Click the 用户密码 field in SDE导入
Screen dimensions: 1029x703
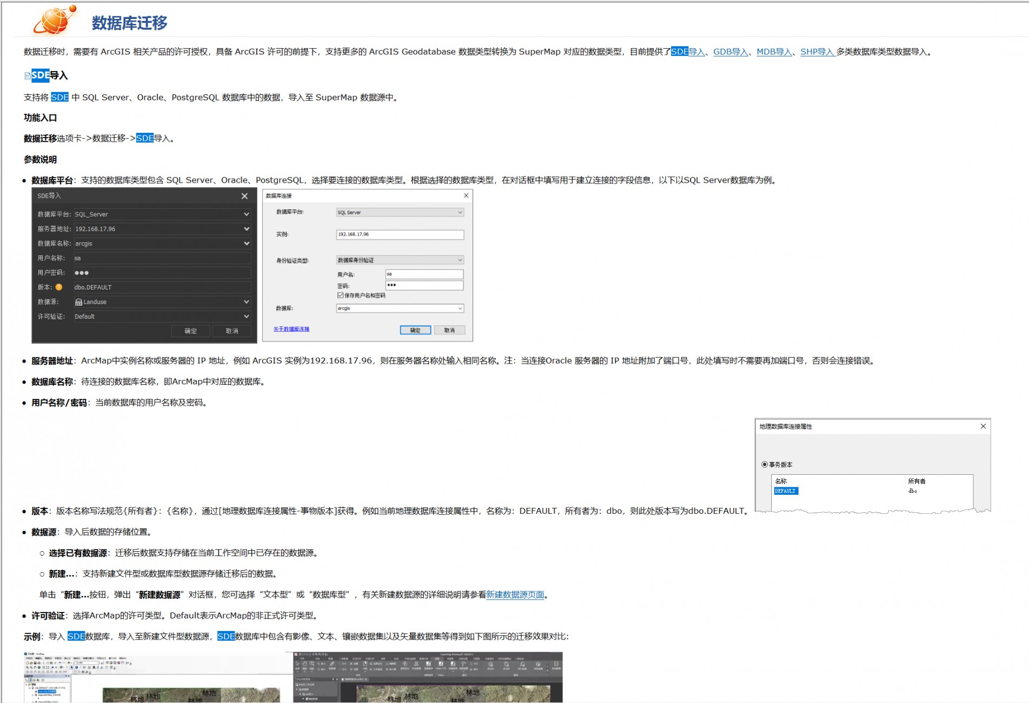click(162, 273)
